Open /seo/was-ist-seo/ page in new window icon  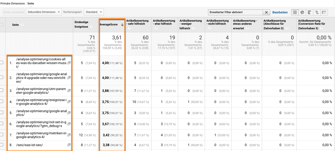coord(69,145)
